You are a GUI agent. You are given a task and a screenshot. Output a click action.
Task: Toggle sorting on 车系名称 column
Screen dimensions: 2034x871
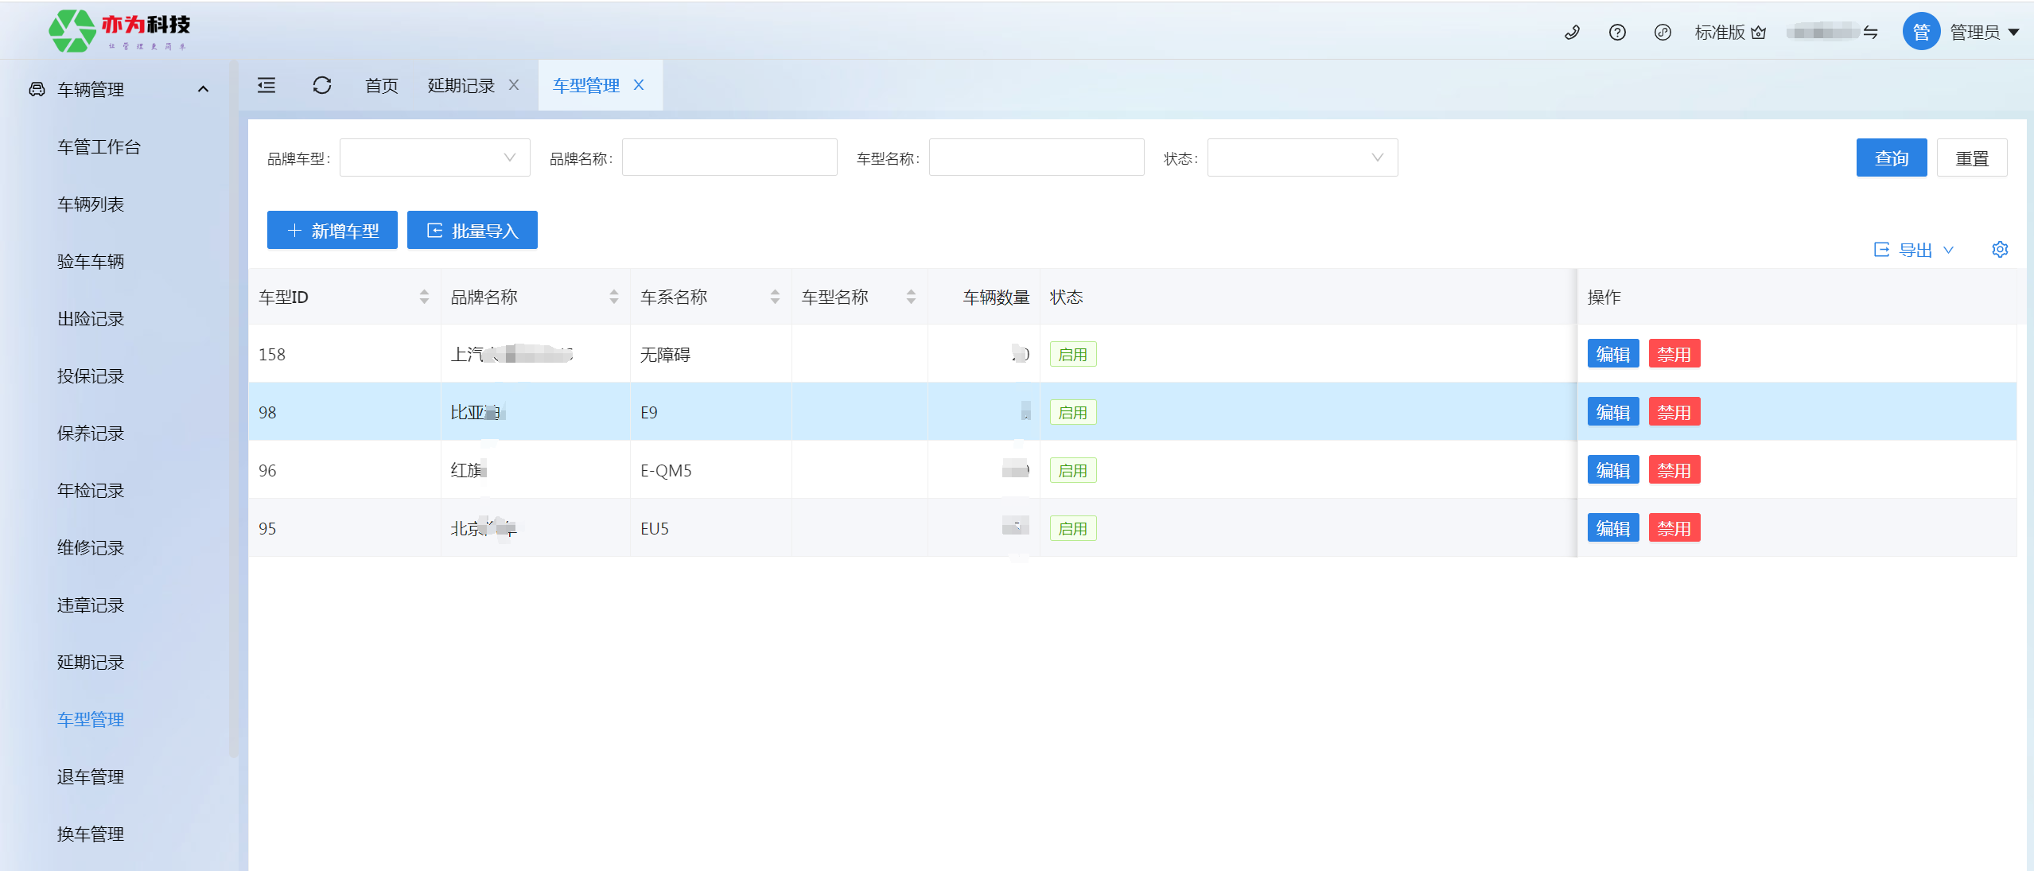[775, 297]
